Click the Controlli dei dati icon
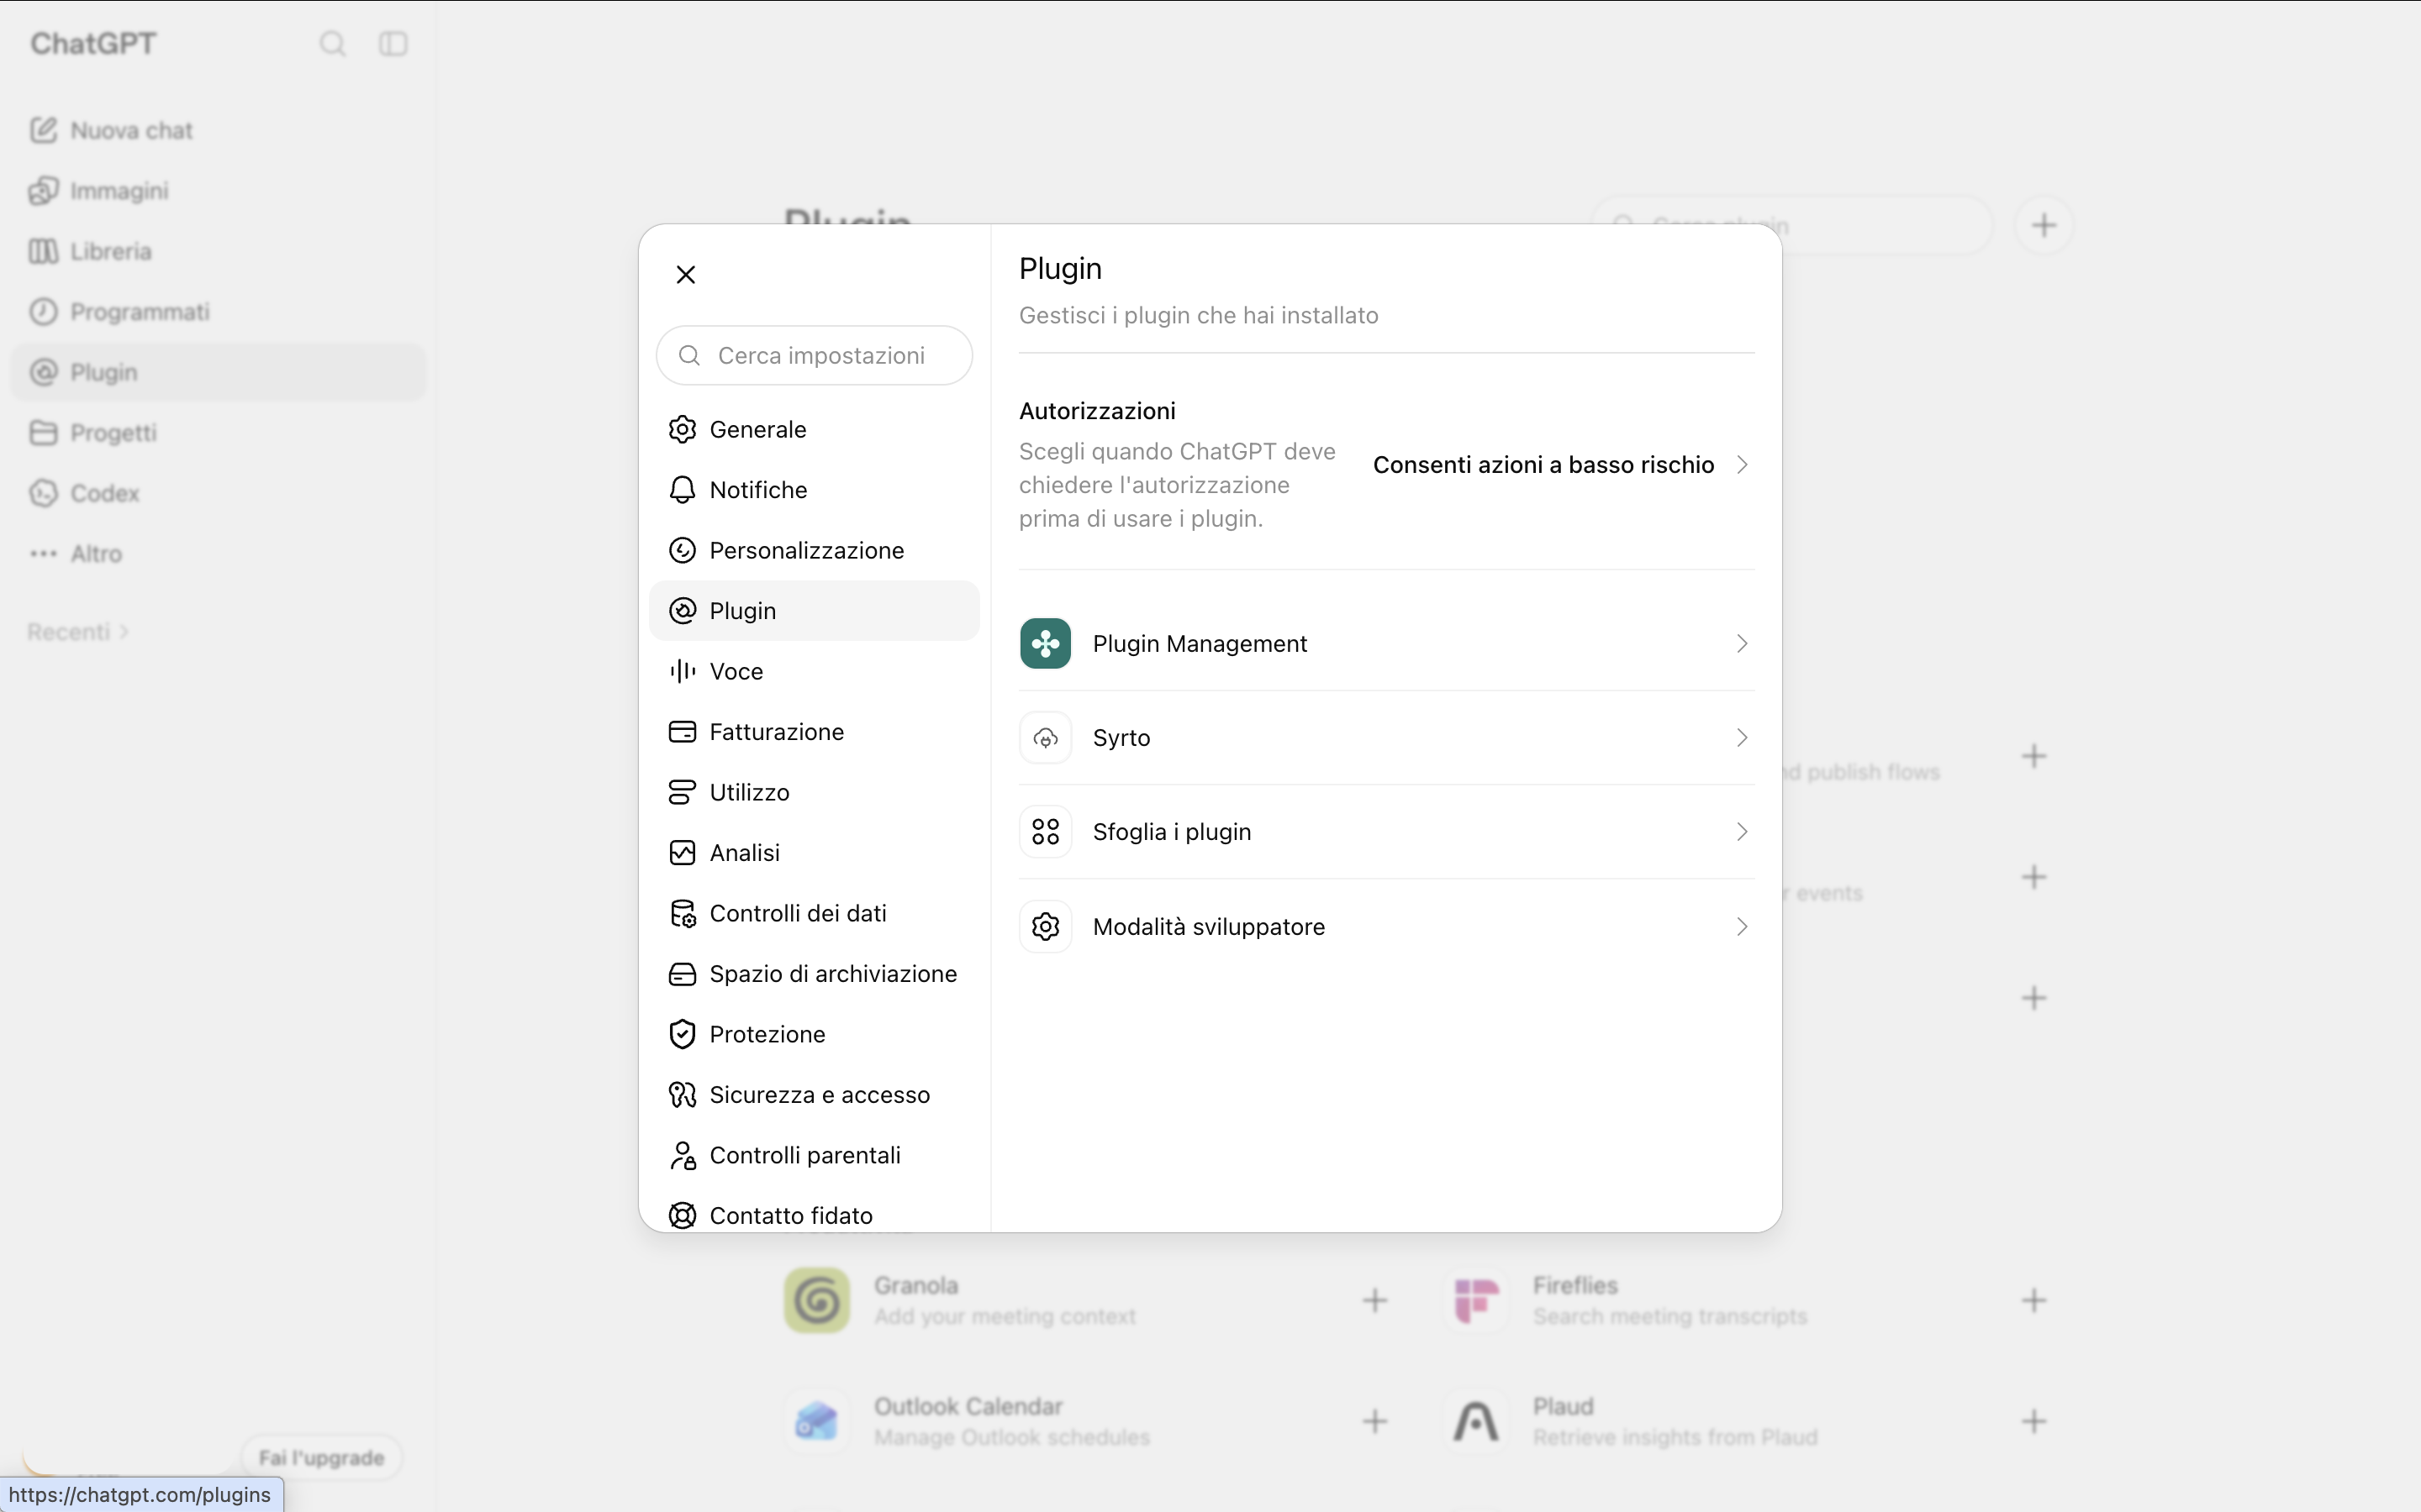The width and height of the screenshot is (2421, 1512). 683,913
